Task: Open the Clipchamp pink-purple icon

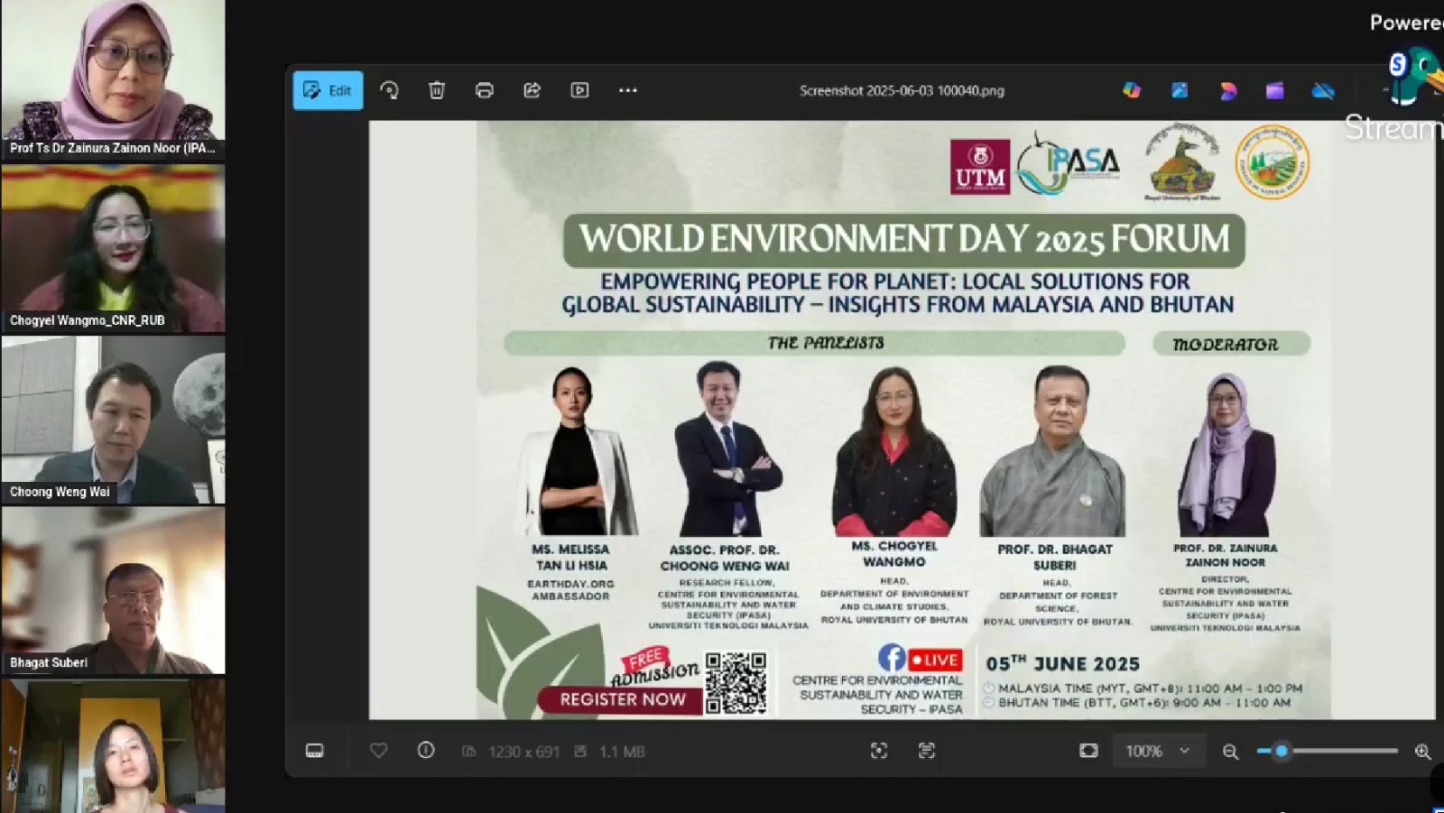Action: click(x=1227, y=90)
